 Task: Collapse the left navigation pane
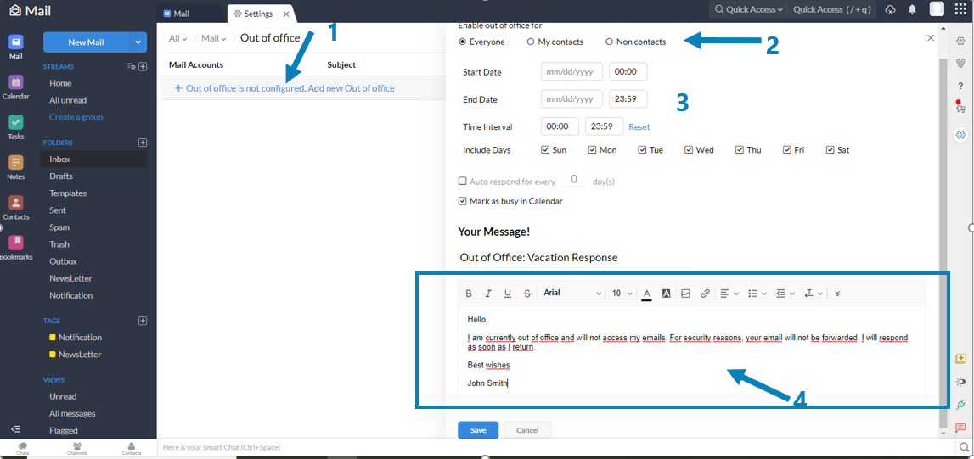[16, 429]
